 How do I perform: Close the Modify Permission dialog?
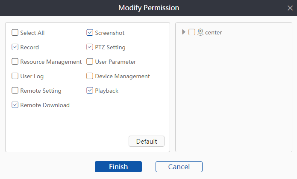[290, 8]
